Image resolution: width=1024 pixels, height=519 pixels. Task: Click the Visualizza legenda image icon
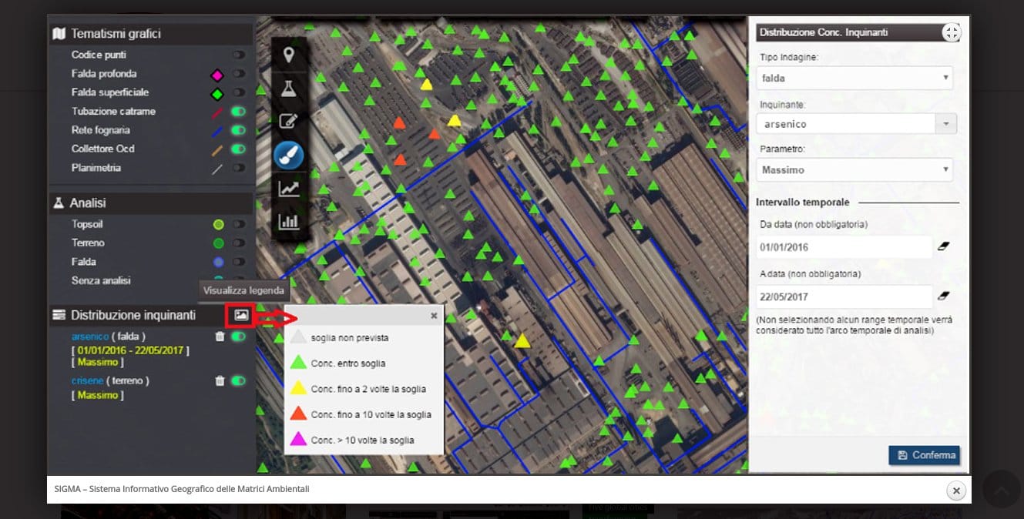tap(241, 315)
